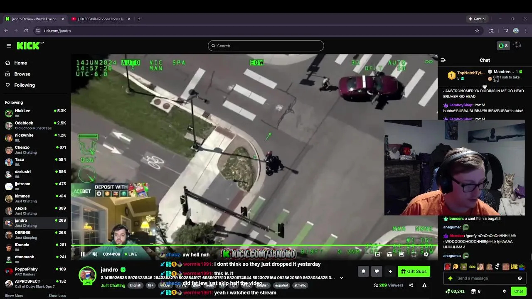Image resolution: width=532 pixels, height=299 pixels.
Task: Open chat settings gear
Action: pyautogui.click(x=504, y=292)
